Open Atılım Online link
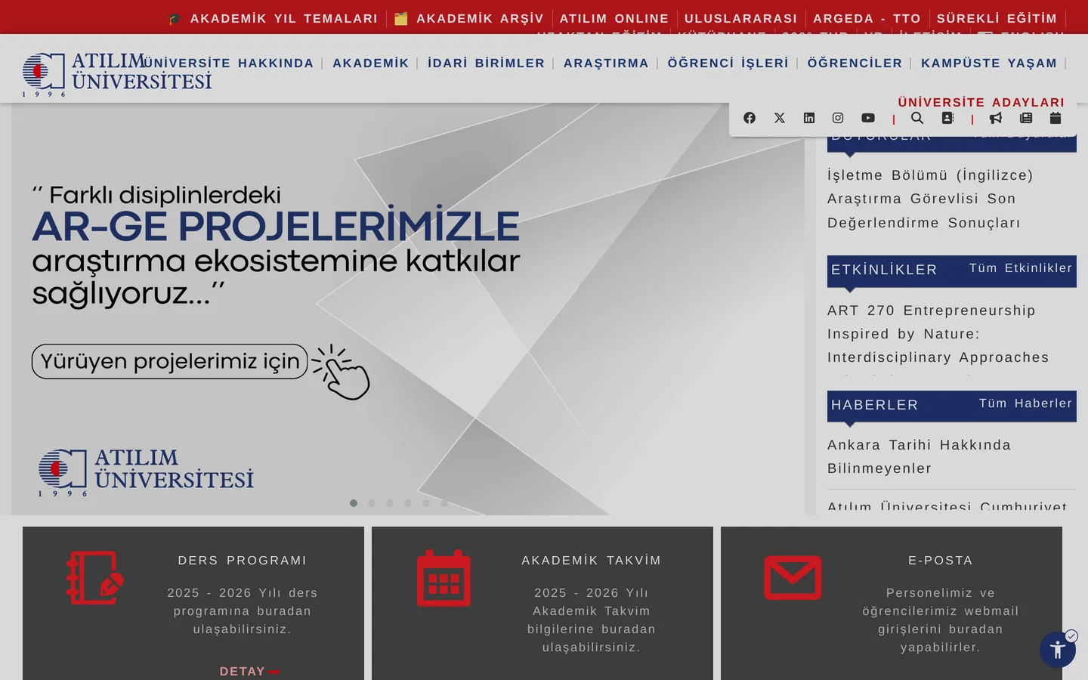This screenshot has width=1088, height=680. pos(614,18)
